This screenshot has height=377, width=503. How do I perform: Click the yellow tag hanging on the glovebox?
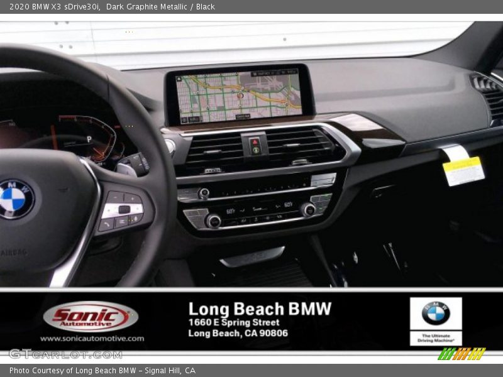point(463,170)
